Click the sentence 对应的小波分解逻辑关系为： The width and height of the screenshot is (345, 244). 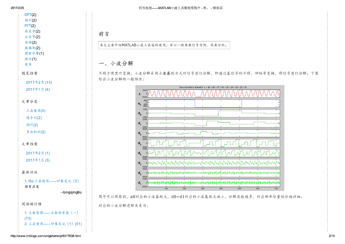click(123, 206)
